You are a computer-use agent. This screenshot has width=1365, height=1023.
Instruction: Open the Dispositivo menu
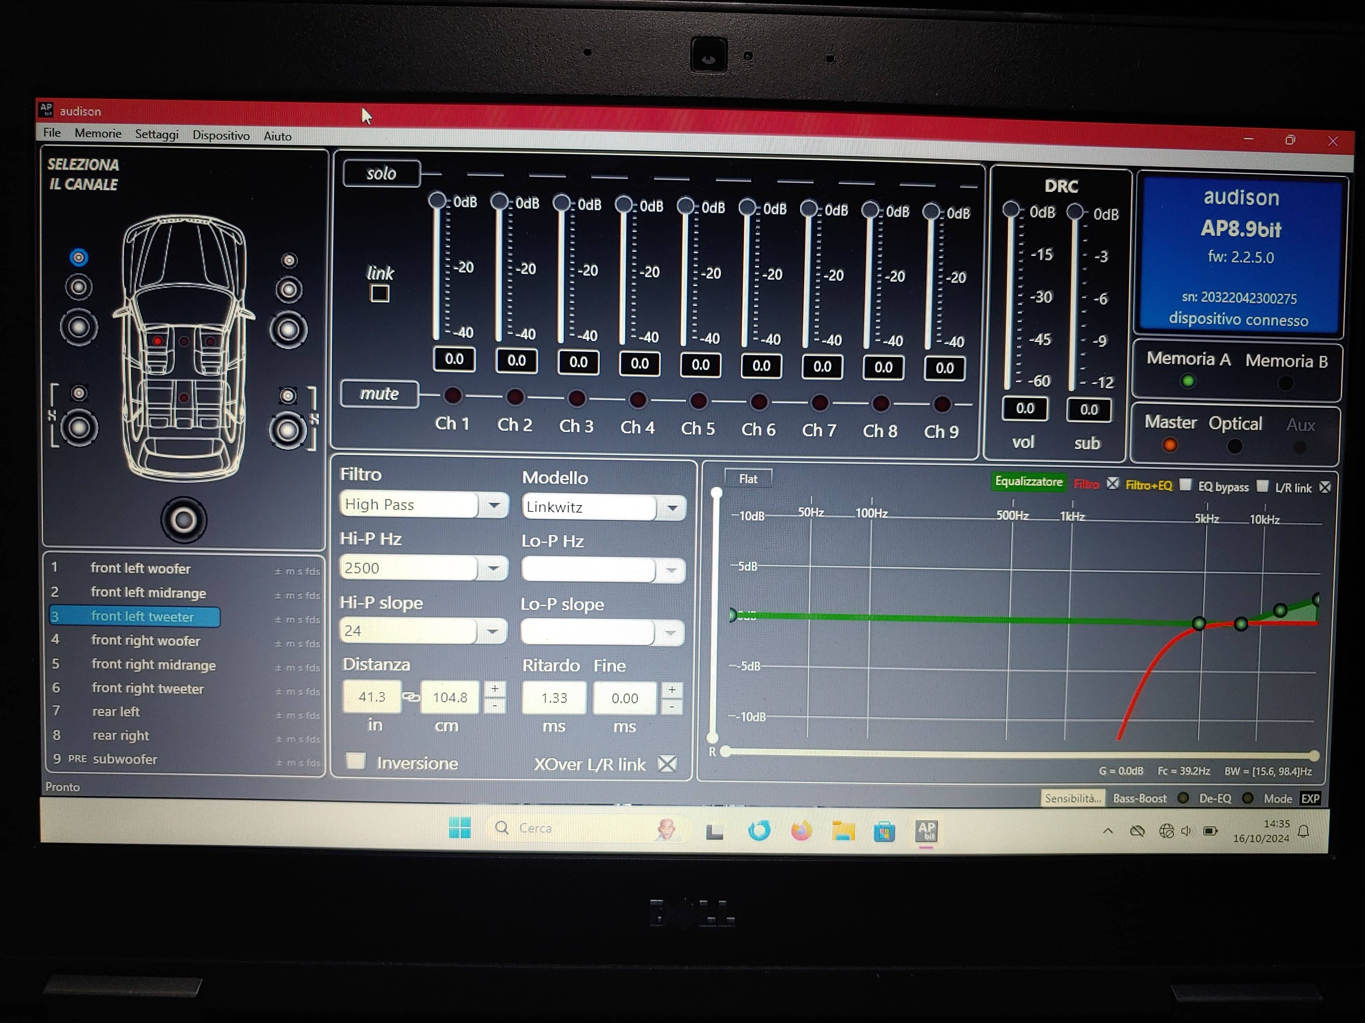coord(221,135)
